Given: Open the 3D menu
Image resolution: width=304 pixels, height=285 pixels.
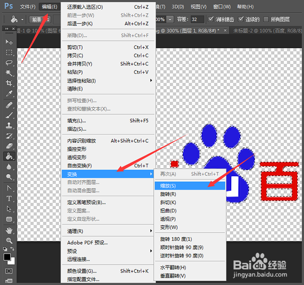Looking at the screenshot, I should [x=178, y=7].
